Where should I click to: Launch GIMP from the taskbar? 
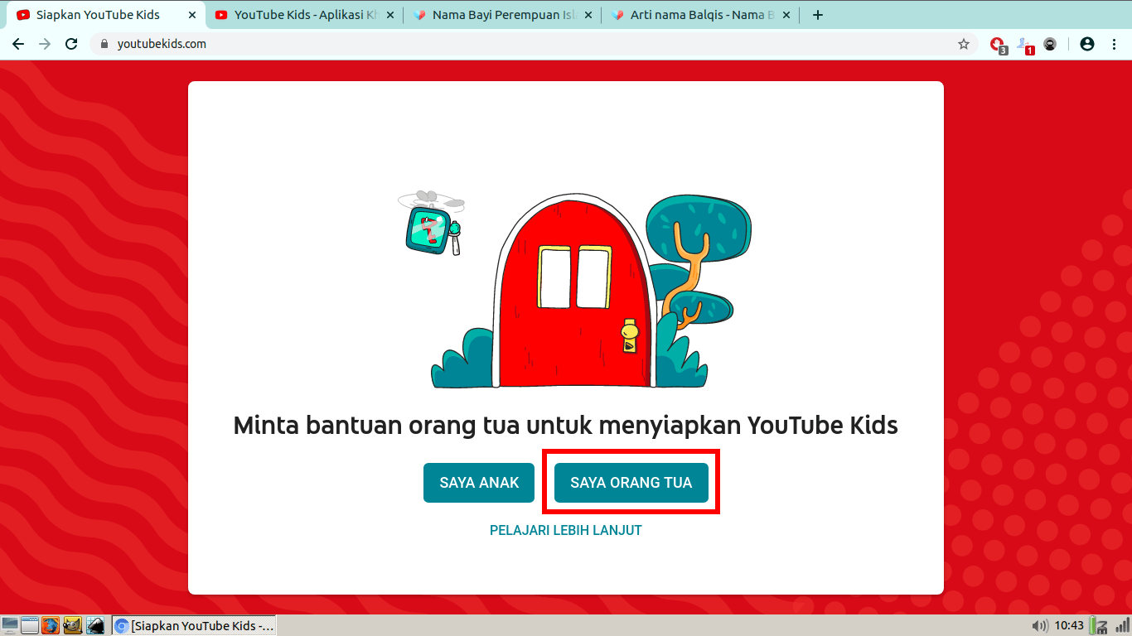72,625
